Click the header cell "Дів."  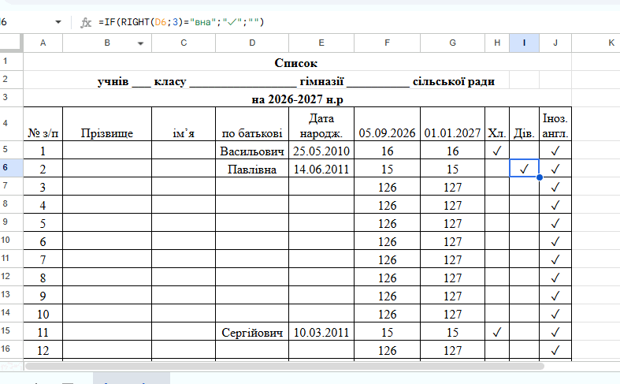point(525,124)
